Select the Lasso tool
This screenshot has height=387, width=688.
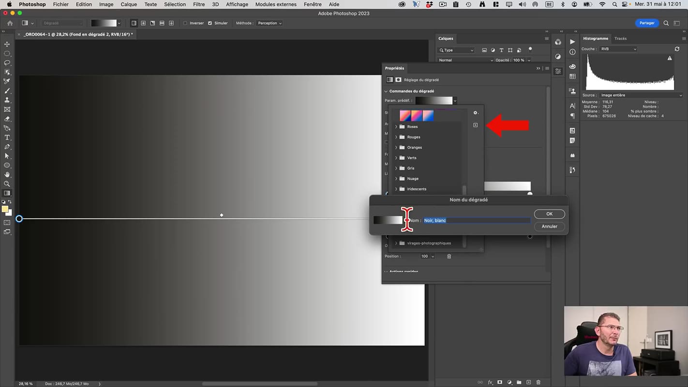(x=7, y=63)
